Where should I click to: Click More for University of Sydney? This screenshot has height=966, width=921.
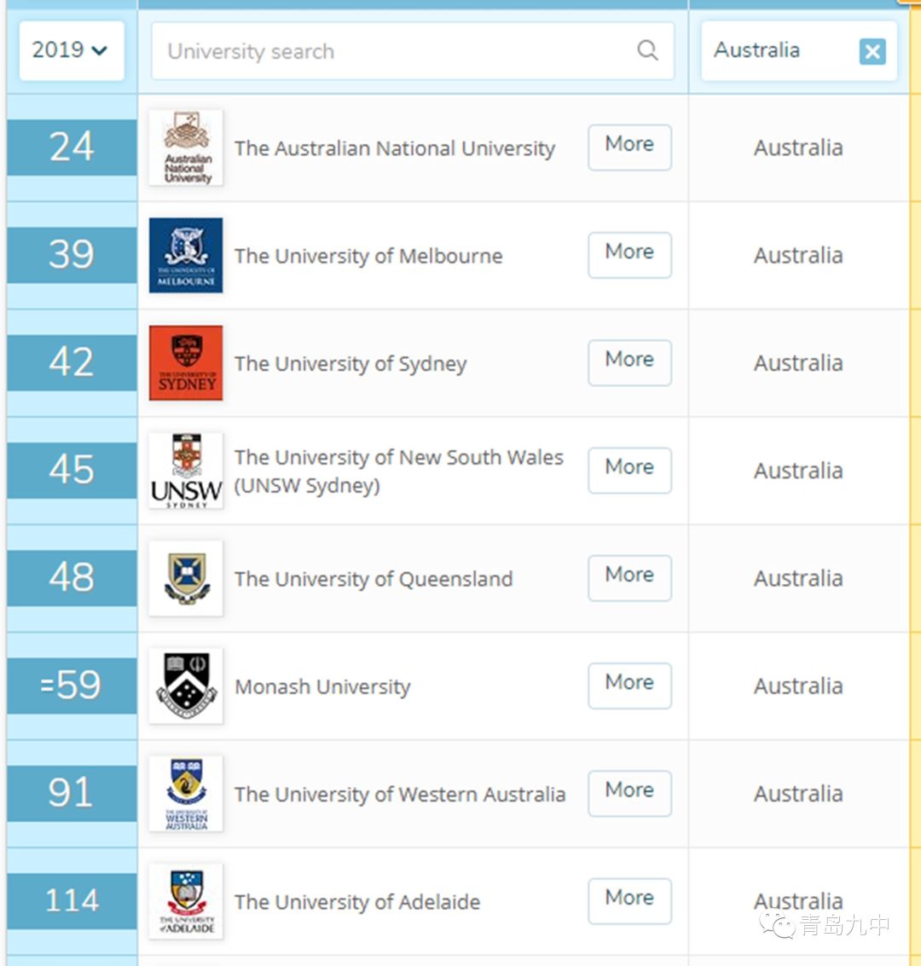629,363
